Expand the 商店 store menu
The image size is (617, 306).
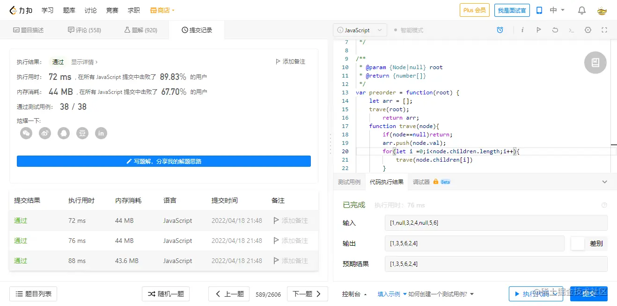tap(162, 10)
